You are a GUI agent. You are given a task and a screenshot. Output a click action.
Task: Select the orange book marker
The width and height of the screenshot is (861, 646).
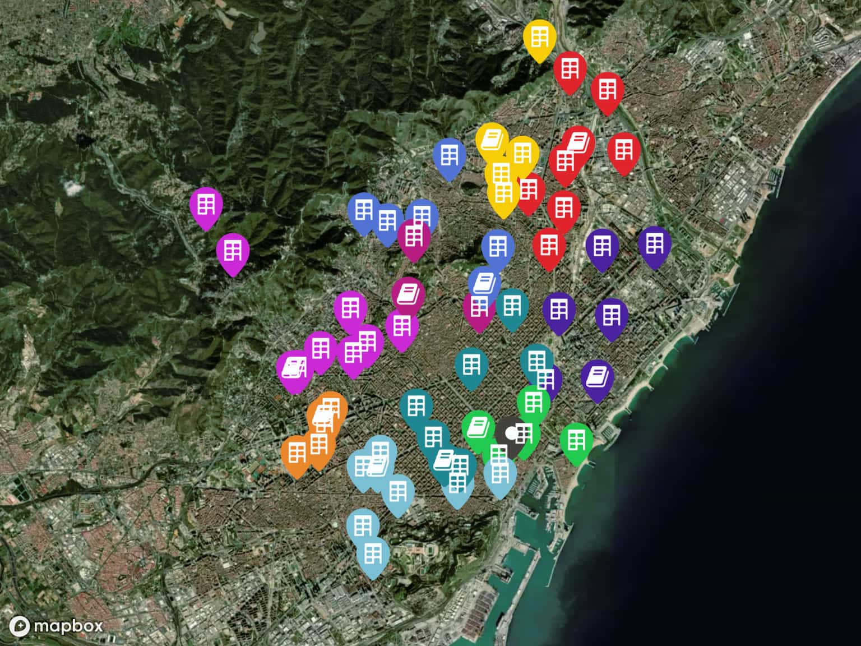pos(322,416)
